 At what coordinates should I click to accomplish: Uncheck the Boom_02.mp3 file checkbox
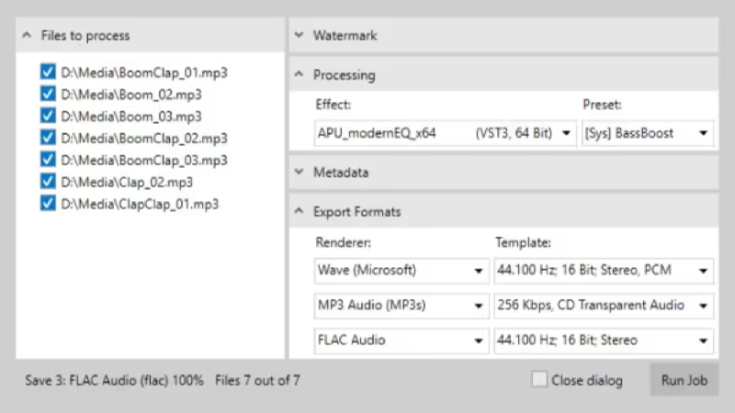[x=48, y=95]
